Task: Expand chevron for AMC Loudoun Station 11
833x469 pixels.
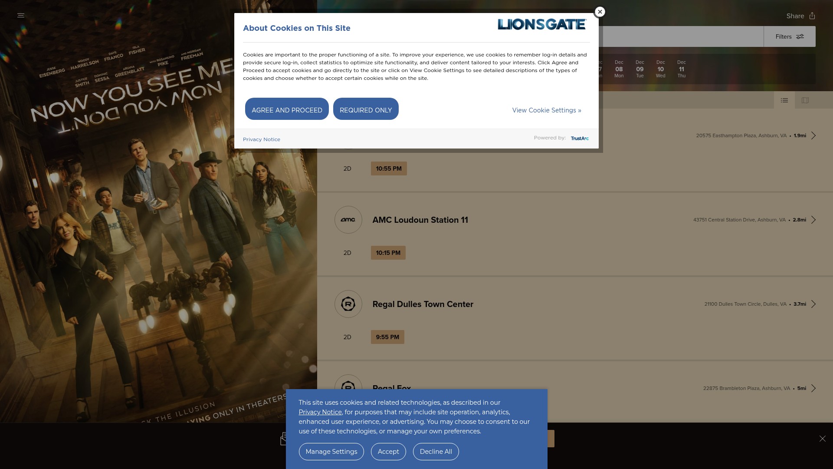Action: point(813,220)
